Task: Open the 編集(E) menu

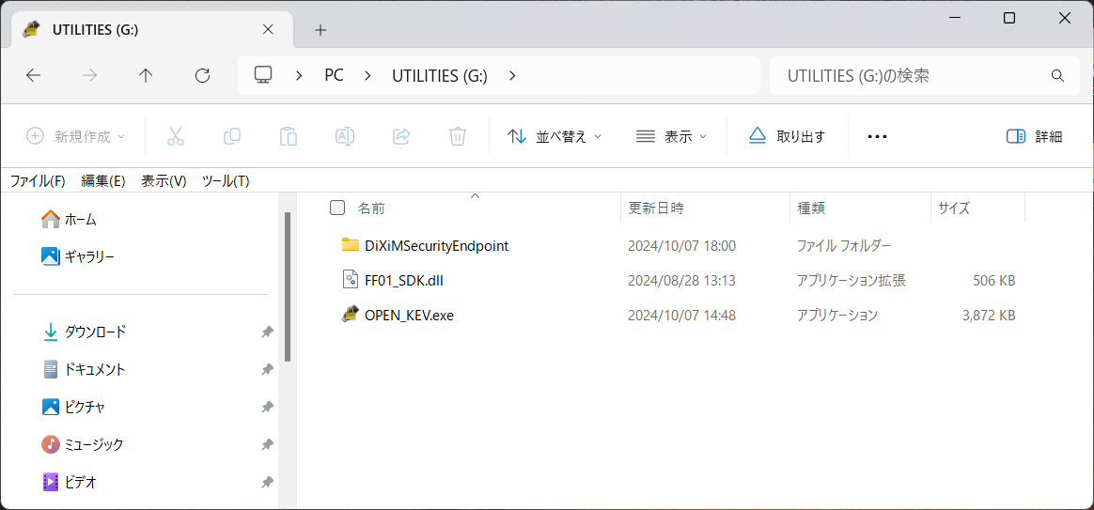Action: 103,180
